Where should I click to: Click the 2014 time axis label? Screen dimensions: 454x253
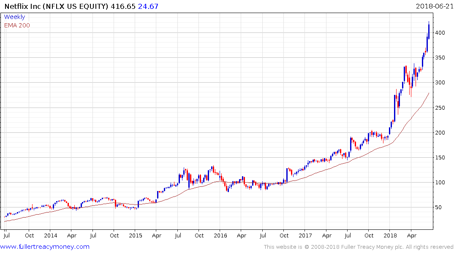coord(51,236)
